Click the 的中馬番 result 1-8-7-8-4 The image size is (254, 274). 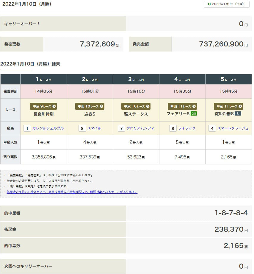(231, 213)
